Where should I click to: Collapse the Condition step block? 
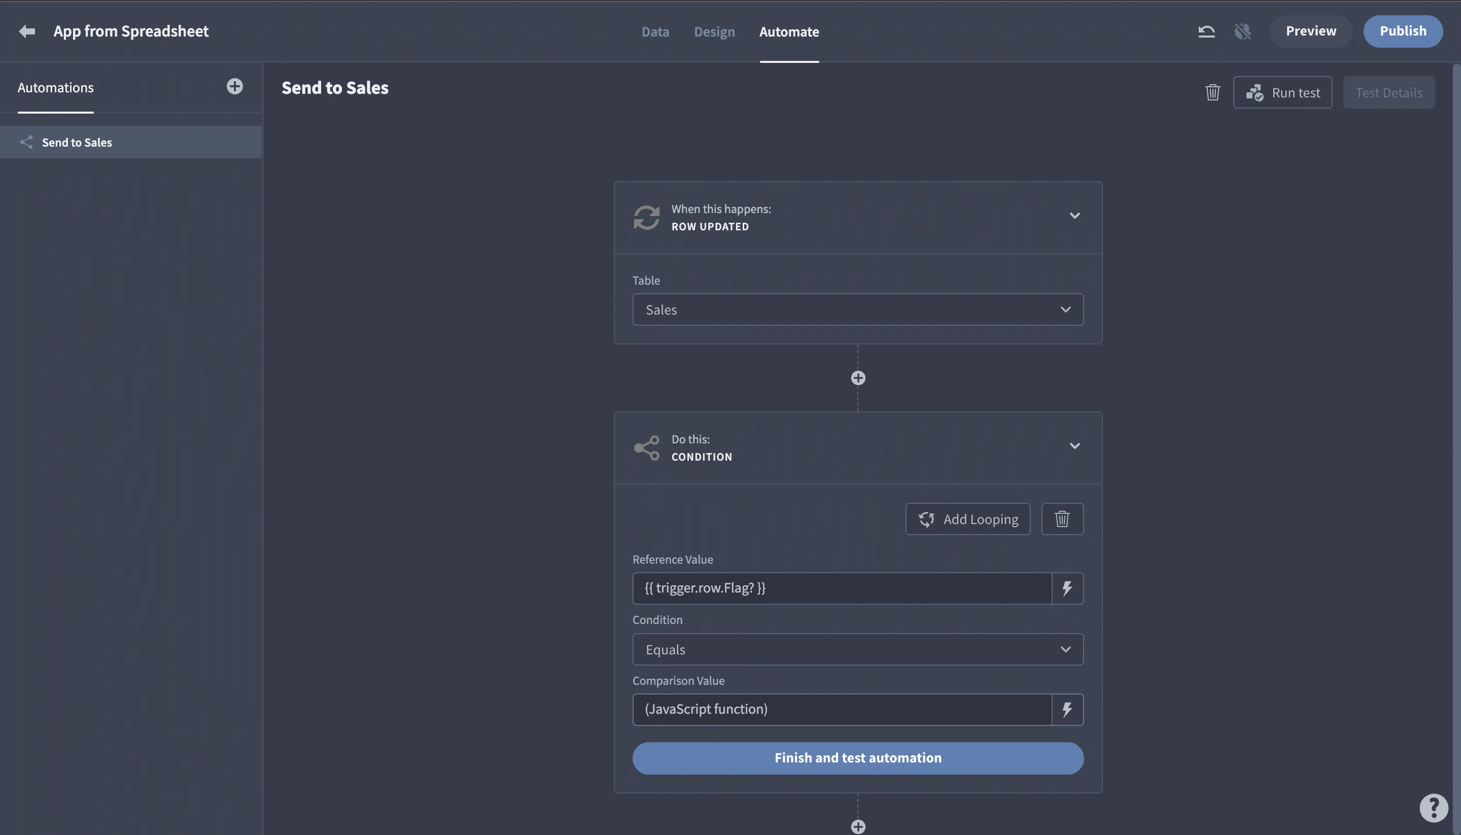point(1074,445)
